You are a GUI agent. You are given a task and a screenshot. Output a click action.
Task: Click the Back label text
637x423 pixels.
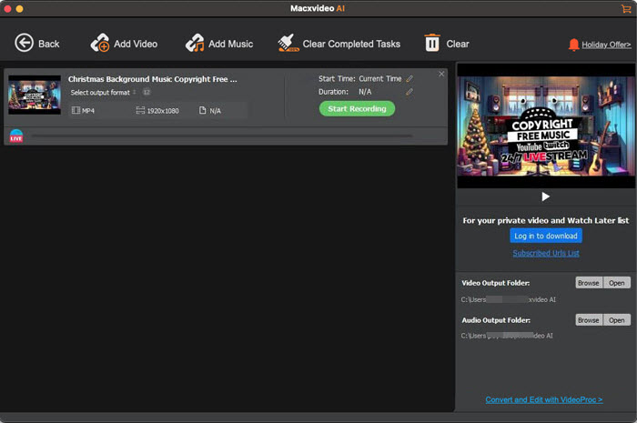(49, 44)
